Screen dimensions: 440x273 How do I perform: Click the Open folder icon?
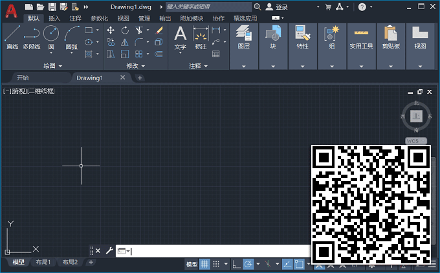[x=40, y=7]
